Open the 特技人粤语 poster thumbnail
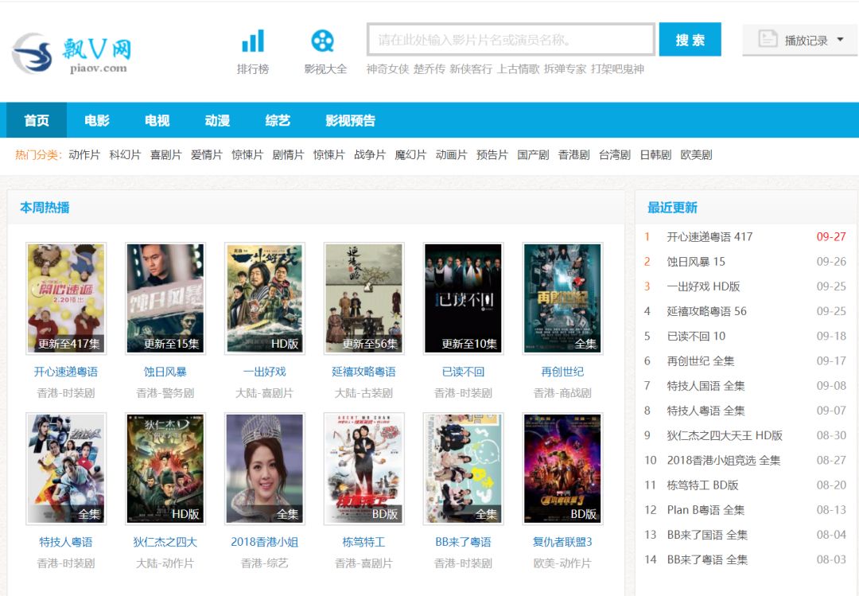 [66, 469]
